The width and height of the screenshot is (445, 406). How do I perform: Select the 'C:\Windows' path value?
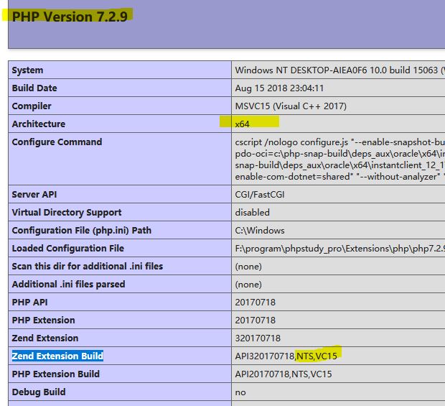click(260, 231)
